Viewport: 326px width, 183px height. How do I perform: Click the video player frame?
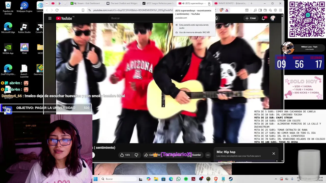162,83
